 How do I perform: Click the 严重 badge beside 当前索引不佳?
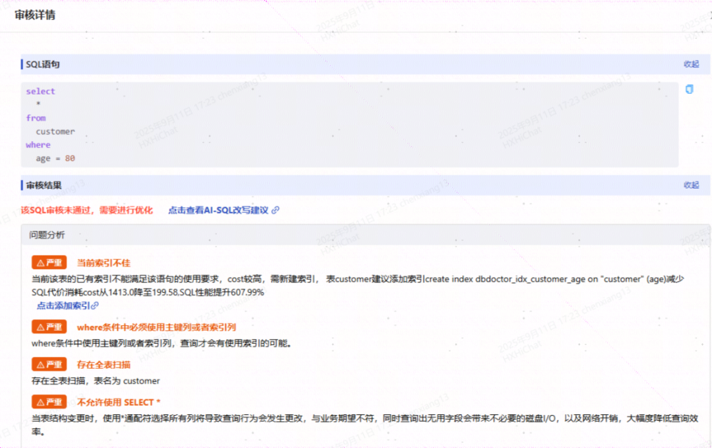(x=49, y=263)
